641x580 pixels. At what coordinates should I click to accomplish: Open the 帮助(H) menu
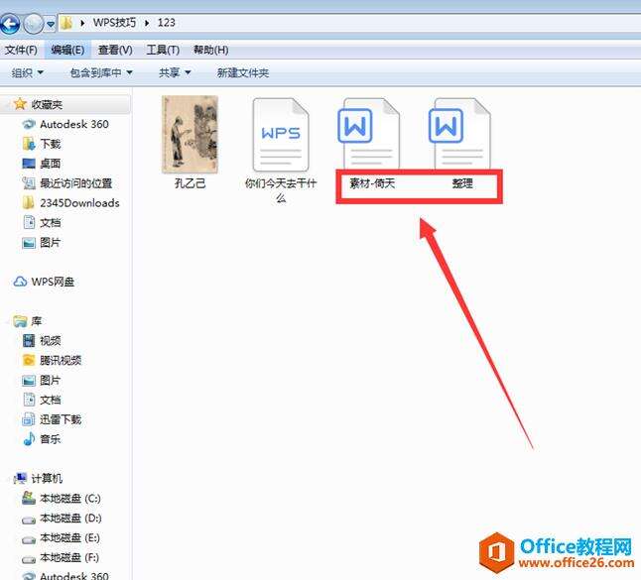coord(210,50)
